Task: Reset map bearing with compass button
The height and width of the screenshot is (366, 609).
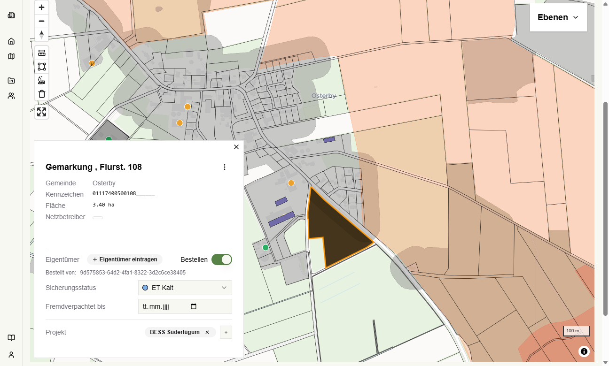Action: click(42, 35)
